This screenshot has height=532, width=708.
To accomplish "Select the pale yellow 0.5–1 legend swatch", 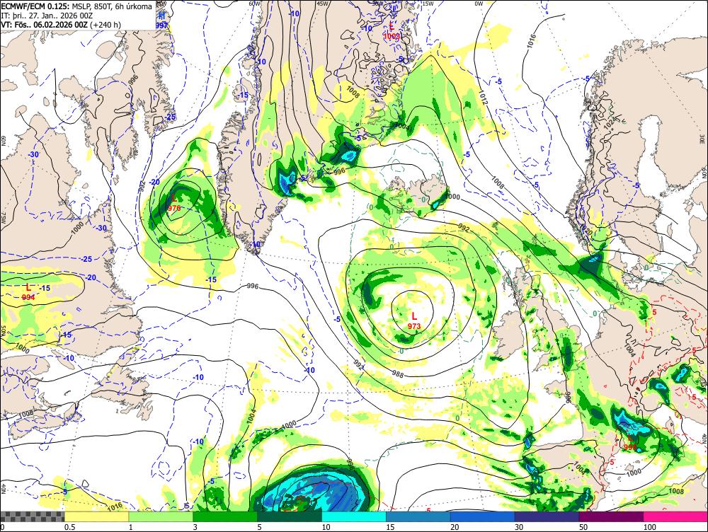I will (x=96, y=516).
